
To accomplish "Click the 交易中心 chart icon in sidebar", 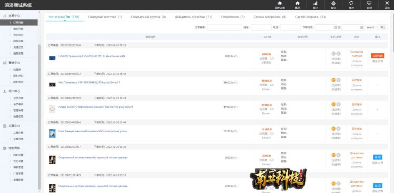I will (5, 15).
